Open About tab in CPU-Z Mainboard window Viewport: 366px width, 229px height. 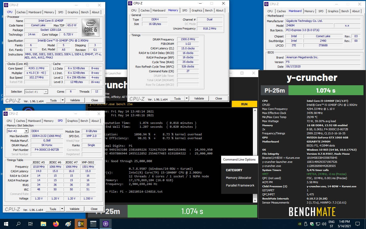point(356,11)
